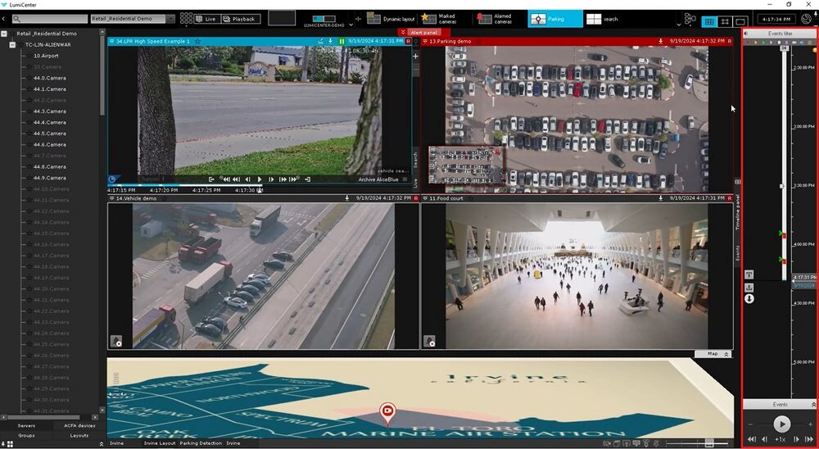Viewport: 819px width, 449px height.
Task: Open the search layout tab
Action: pos(603,19)
